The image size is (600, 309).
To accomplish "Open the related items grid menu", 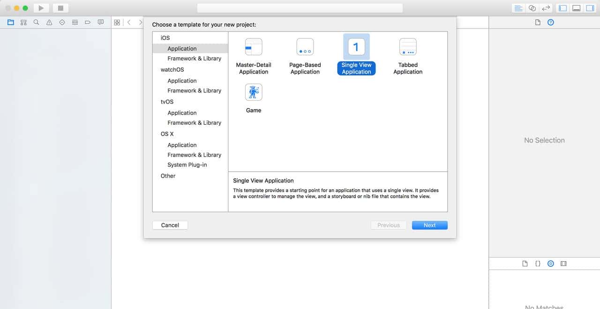I will 117,22.
